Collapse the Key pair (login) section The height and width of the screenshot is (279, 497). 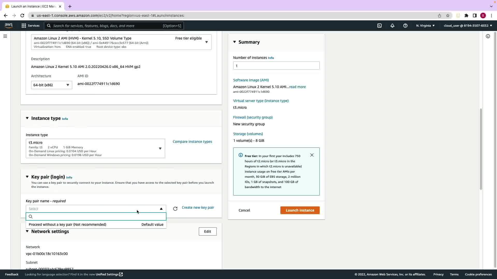(x=27, y=177)
